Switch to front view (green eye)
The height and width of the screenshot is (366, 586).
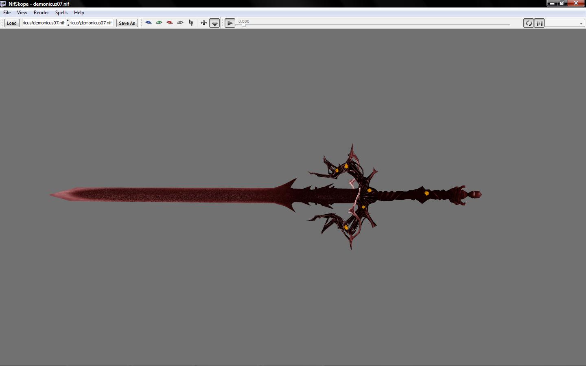(x=159, y=23)
